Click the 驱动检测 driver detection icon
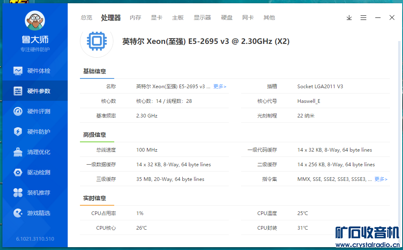403x250 pixels. pos(18,172)
